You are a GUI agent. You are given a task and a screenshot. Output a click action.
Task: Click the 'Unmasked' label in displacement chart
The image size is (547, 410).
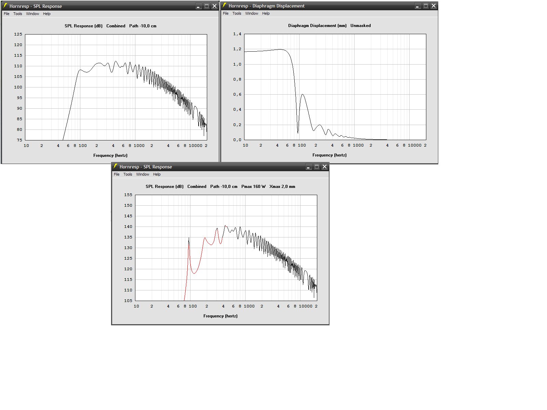pos(361,26)
